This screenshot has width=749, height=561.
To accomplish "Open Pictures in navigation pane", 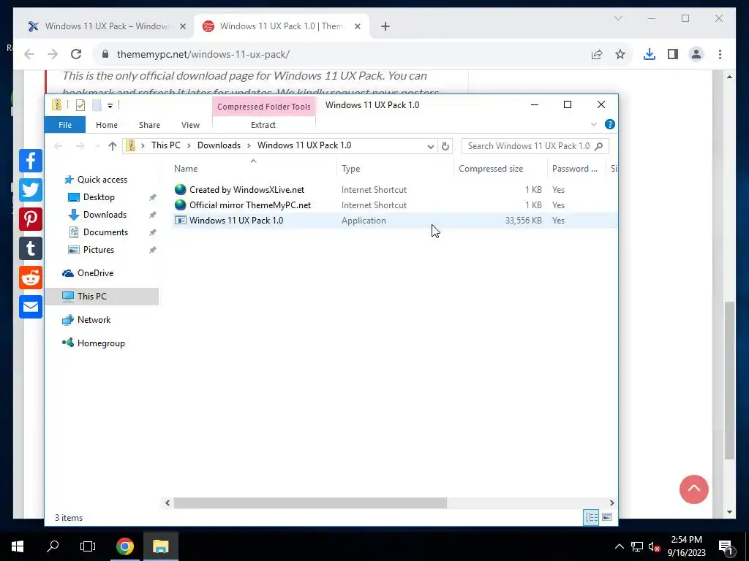I will (99, 250).
